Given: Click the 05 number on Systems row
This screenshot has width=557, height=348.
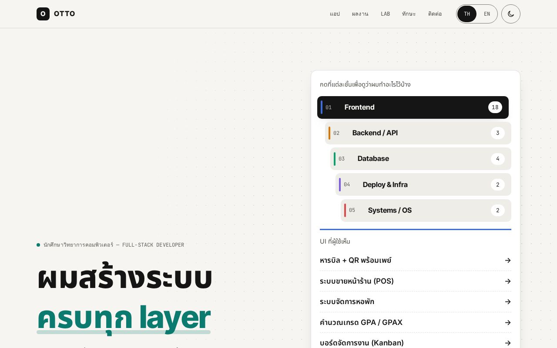Looking at the screenshot, I should coord(352,211).
